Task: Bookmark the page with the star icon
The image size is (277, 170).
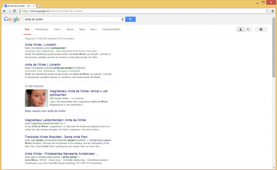Action: [x=267, y=11]
